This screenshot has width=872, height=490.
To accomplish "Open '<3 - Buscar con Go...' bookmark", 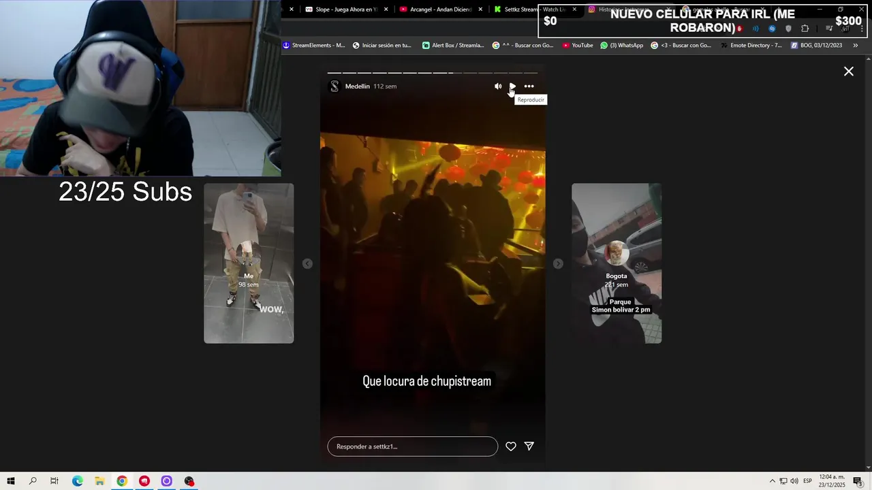I will 681,46.
